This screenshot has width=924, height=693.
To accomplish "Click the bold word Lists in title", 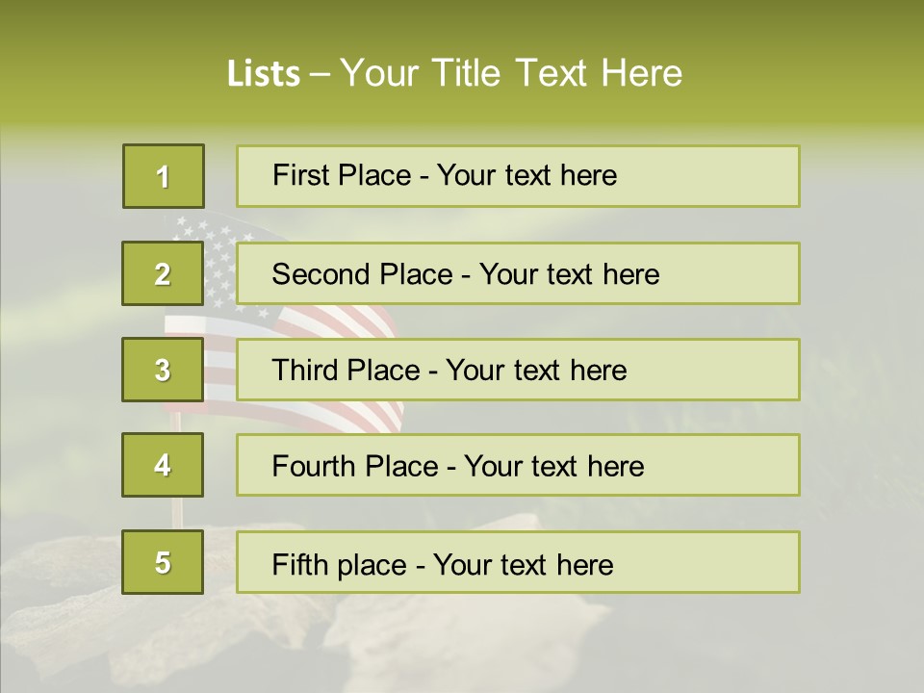I will tap(263, 73).
